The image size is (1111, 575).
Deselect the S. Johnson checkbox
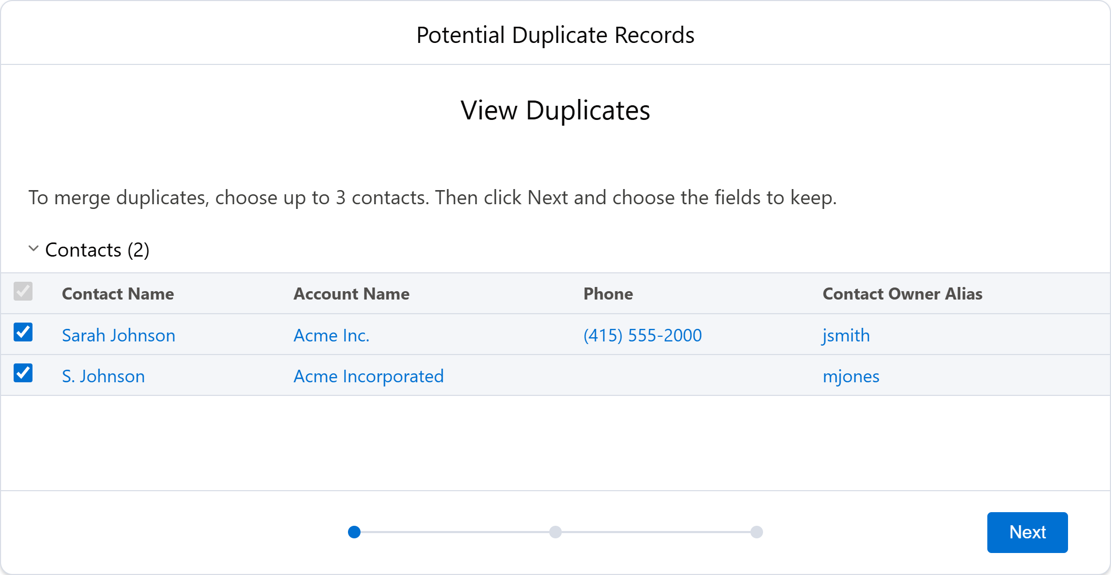(x=23, y=374)
